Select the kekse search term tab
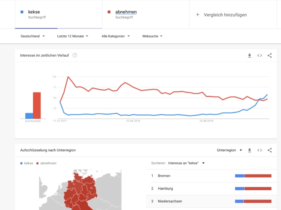The height and width of the screenshot is (210, 281). (x=59, y=14)
